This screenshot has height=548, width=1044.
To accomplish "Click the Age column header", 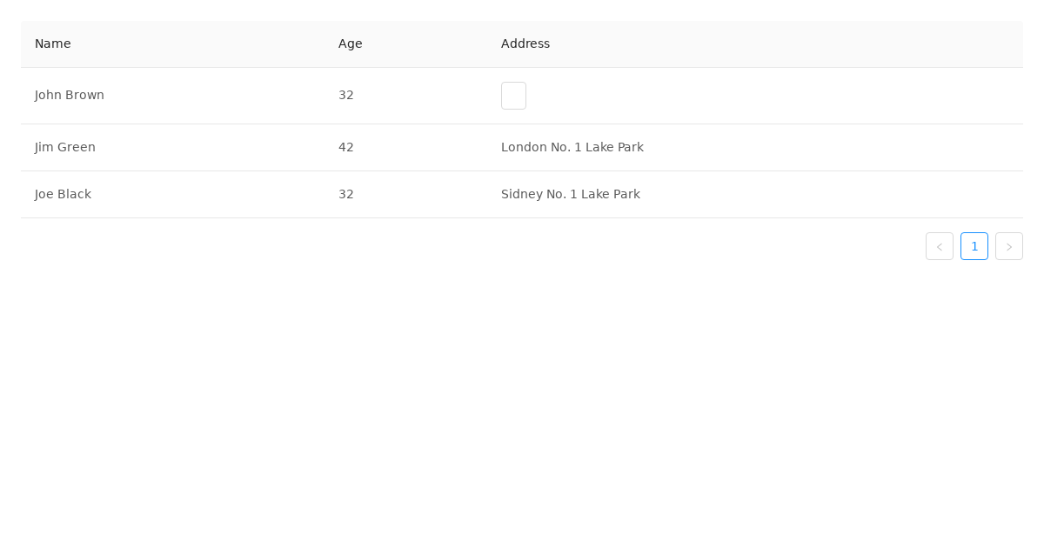I will 351,43.
